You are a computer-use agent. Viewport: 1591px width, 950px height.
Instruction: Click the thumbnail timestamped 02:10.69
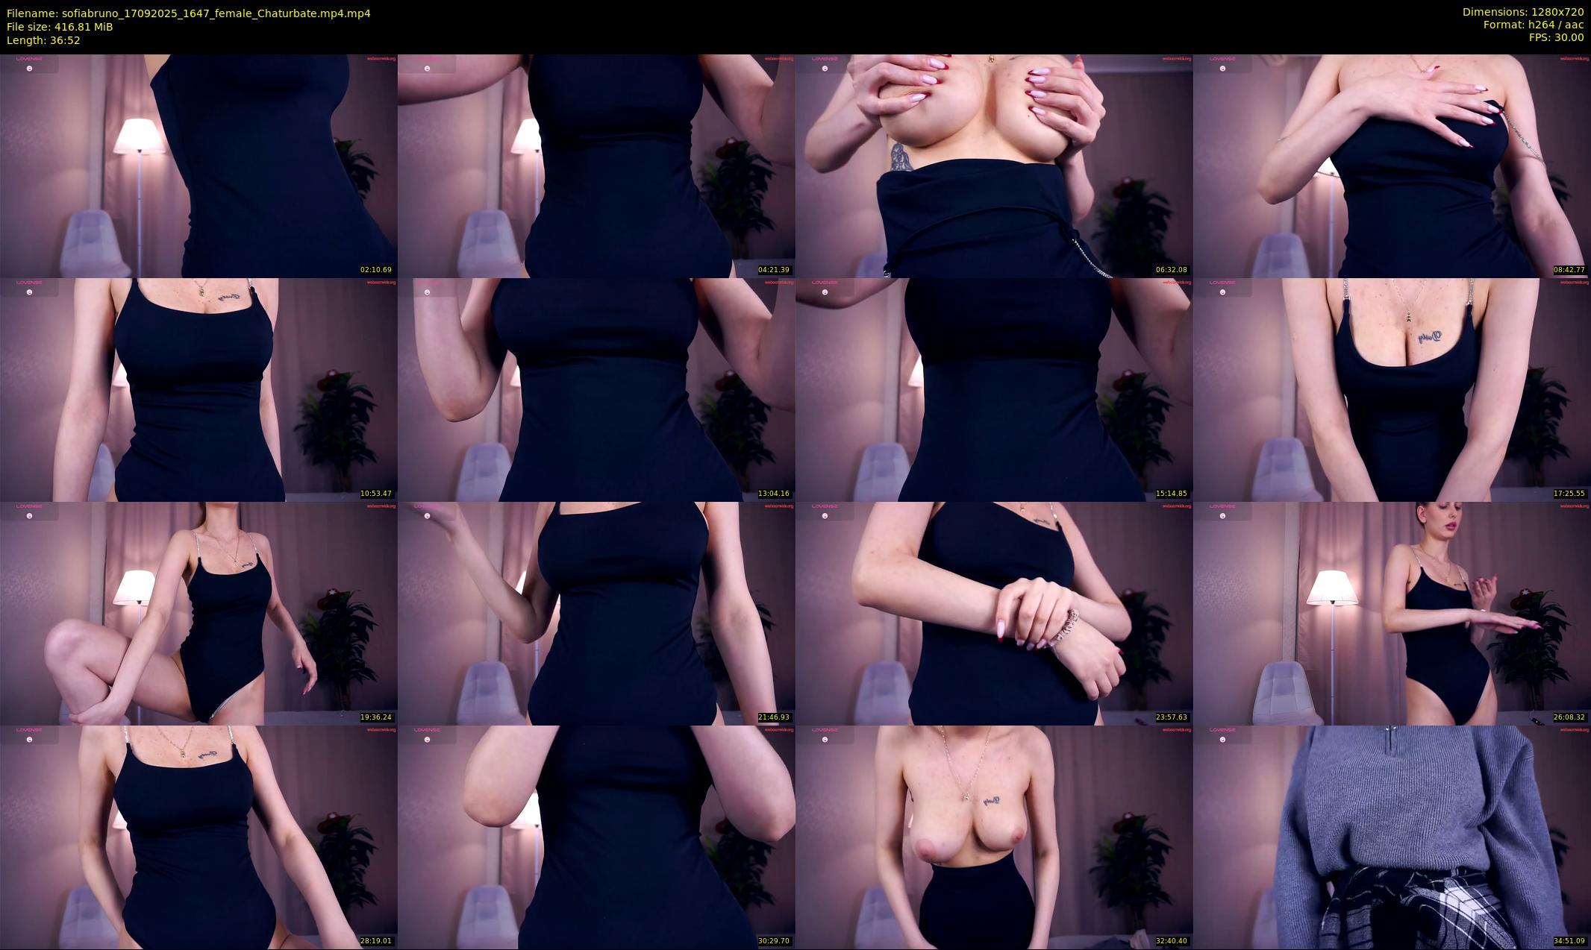pos(199,166)
